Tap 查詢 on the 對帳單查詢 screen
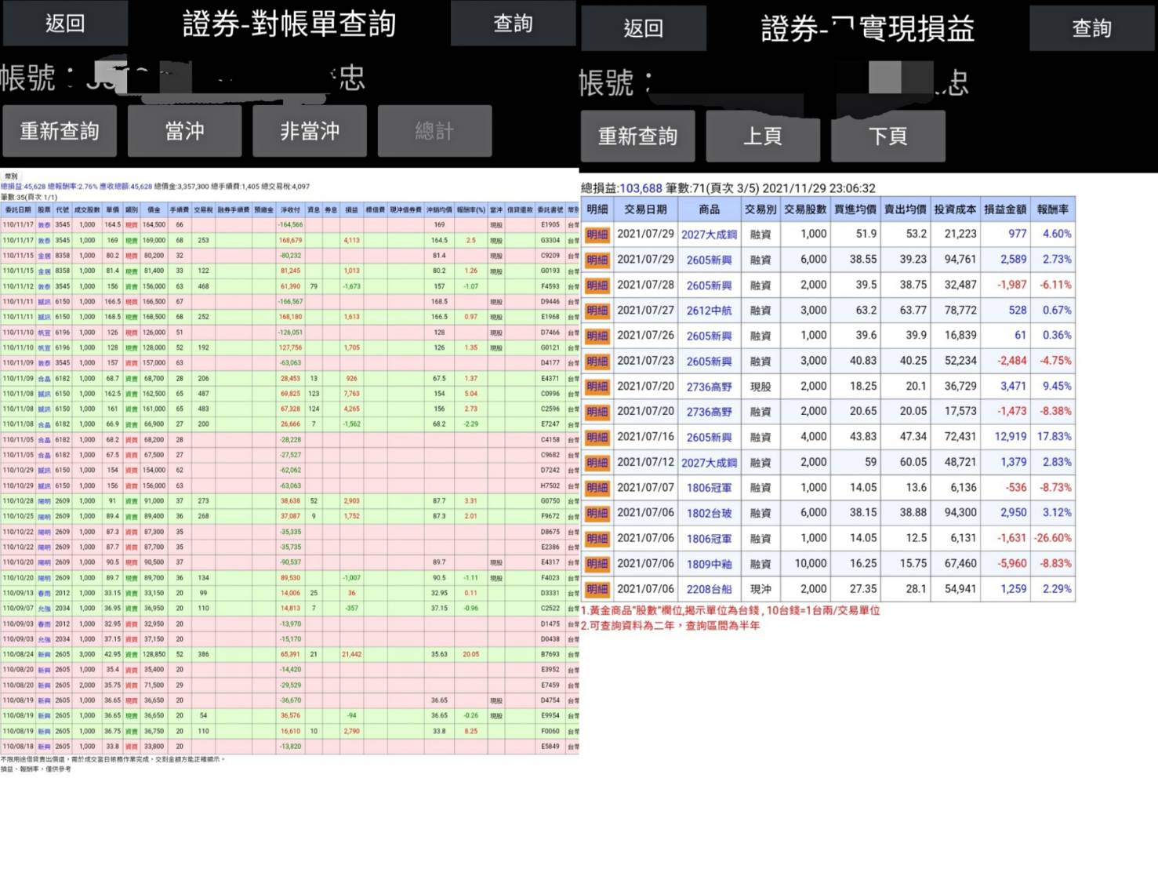Viewport: 1158px width, 869px height. [x=513, y=24]
